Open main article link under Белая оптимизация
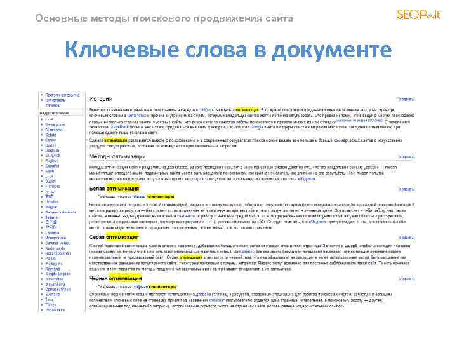 pyautogui.click(x=154, y=197)
